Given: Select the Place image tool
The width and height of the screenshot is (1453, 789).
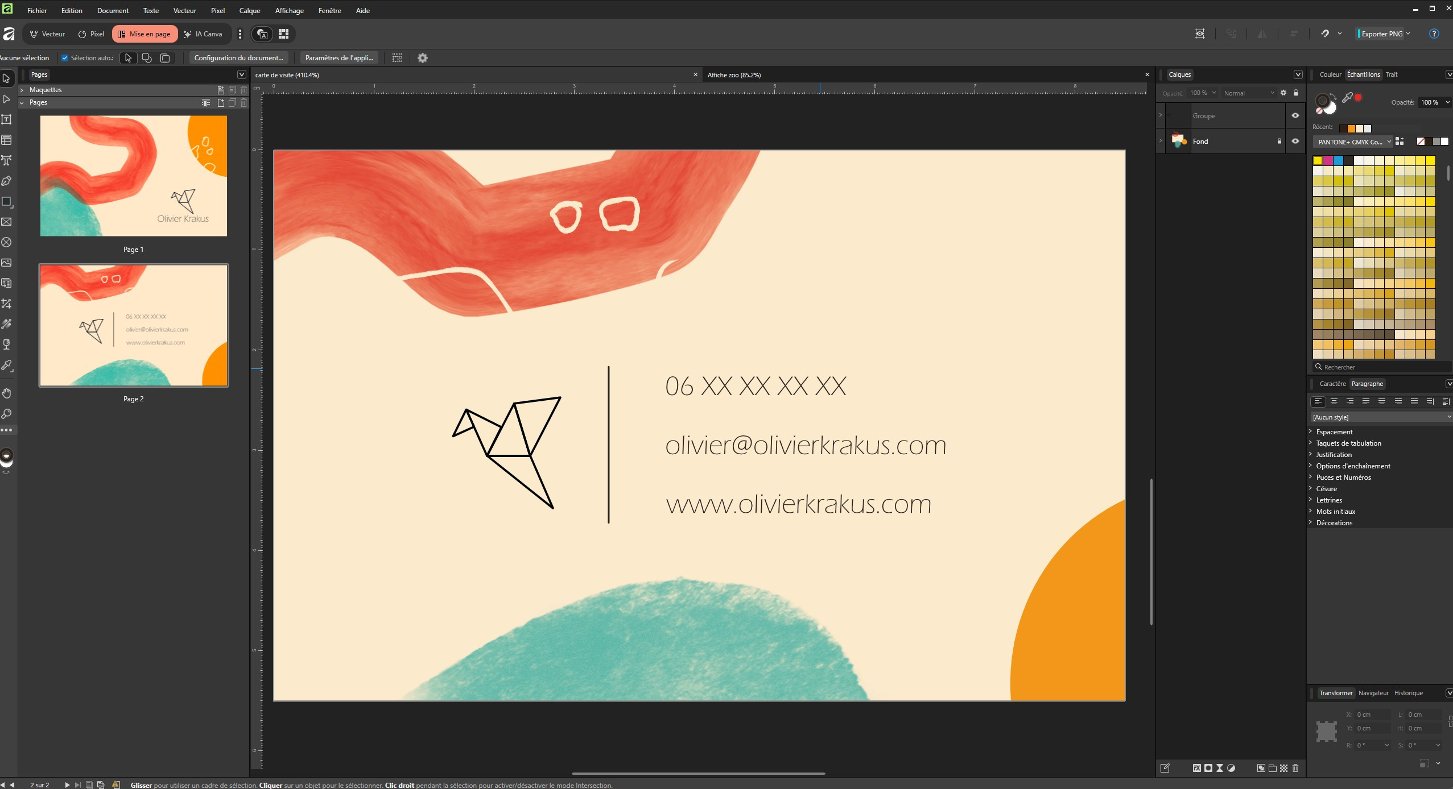Looking at the screenshot, I should click(x=7, y=263).
